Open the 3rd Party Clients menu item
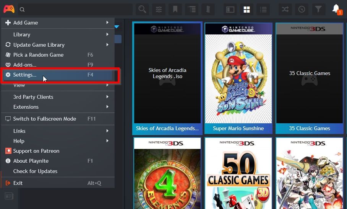Screen dimensions: 347x209 tap(58, 96)
